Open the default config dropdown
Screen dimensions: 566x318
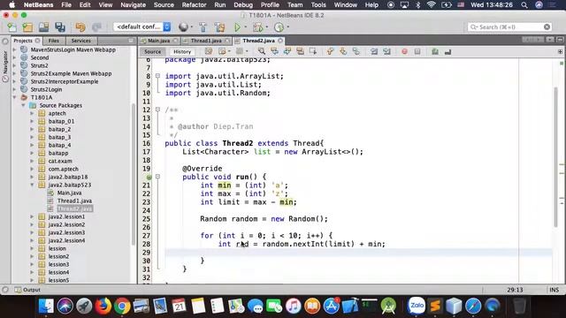(141, 26)
